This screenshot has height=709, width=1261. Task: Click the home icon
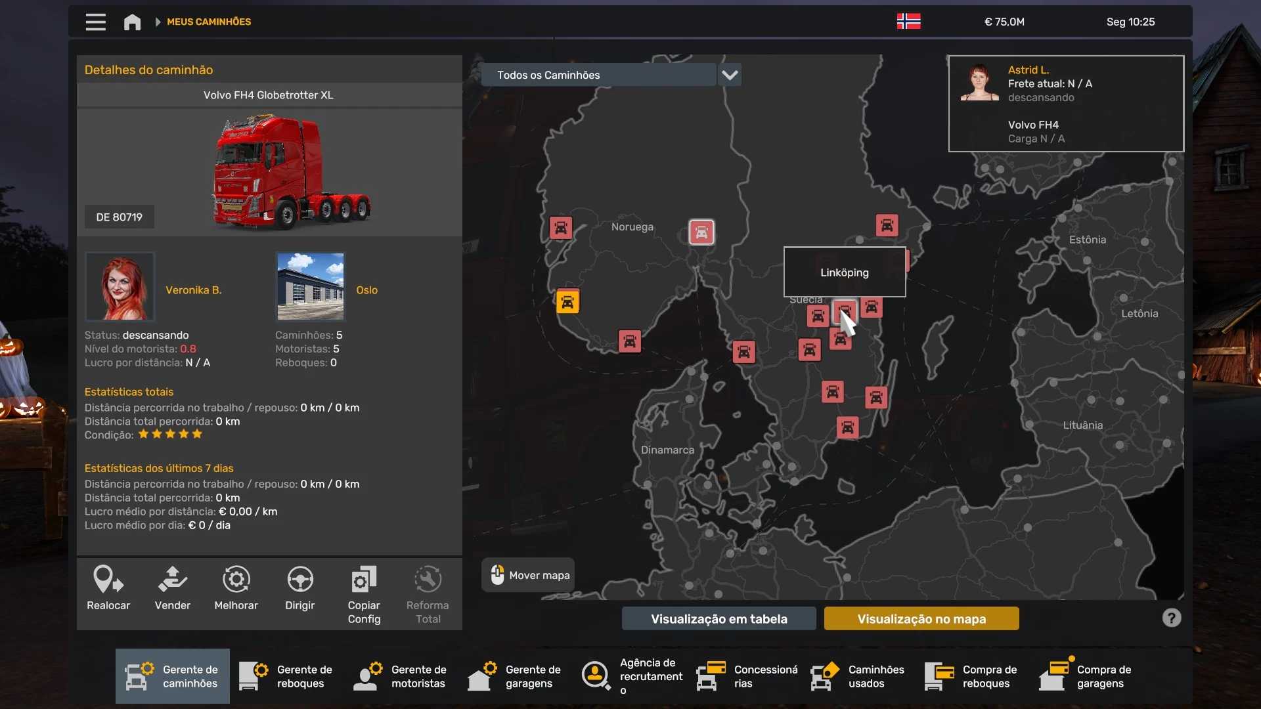(132, 22)
